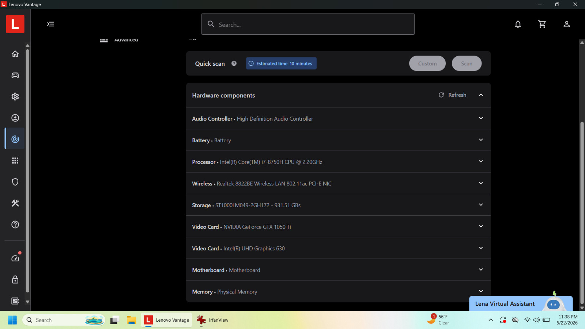Open the padlock icon in sidebar
Viewport: 585px width, 329px height.
15,280
